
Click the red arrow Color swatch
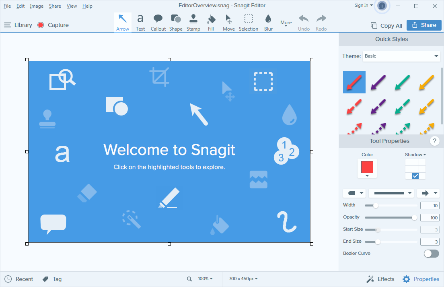pos(367,167)
